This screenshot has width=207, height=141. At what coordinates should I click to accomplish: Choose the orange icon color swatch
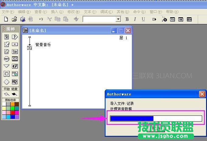tap(13, 104)
